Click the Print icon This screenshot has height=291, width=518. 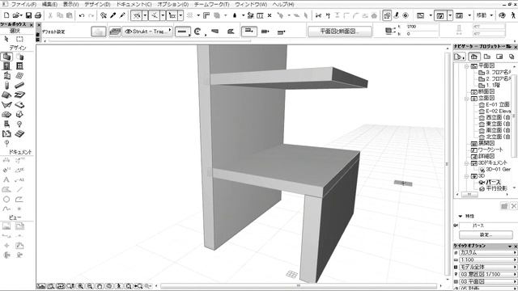coord(38,15)
